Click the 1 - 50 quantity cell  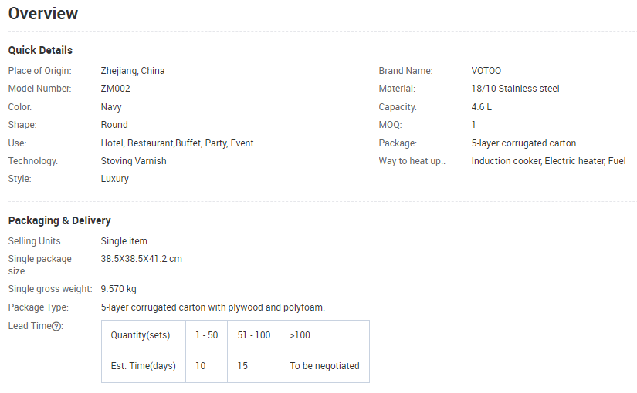206,335
